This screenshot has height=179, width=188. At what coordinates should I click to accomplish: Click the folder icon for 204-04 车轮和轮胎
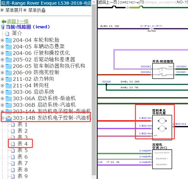9,40
